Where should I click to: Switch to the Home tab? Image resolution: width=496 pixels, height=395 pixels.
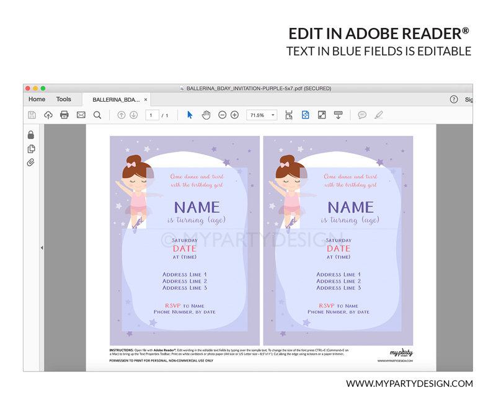(x=37, y=99)
